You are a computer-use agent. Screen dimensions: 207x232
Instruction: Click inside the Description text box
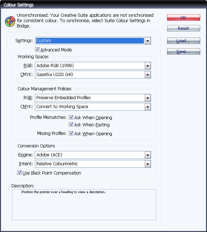[x=84, y=205]
